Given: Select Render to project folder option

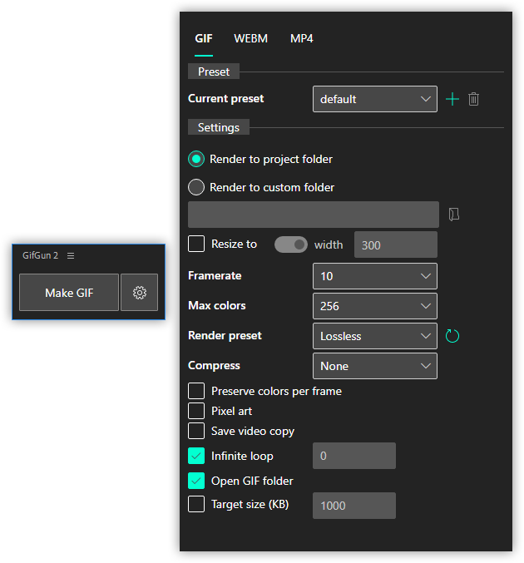Looking at the screenshot, I should coord(196,159).
